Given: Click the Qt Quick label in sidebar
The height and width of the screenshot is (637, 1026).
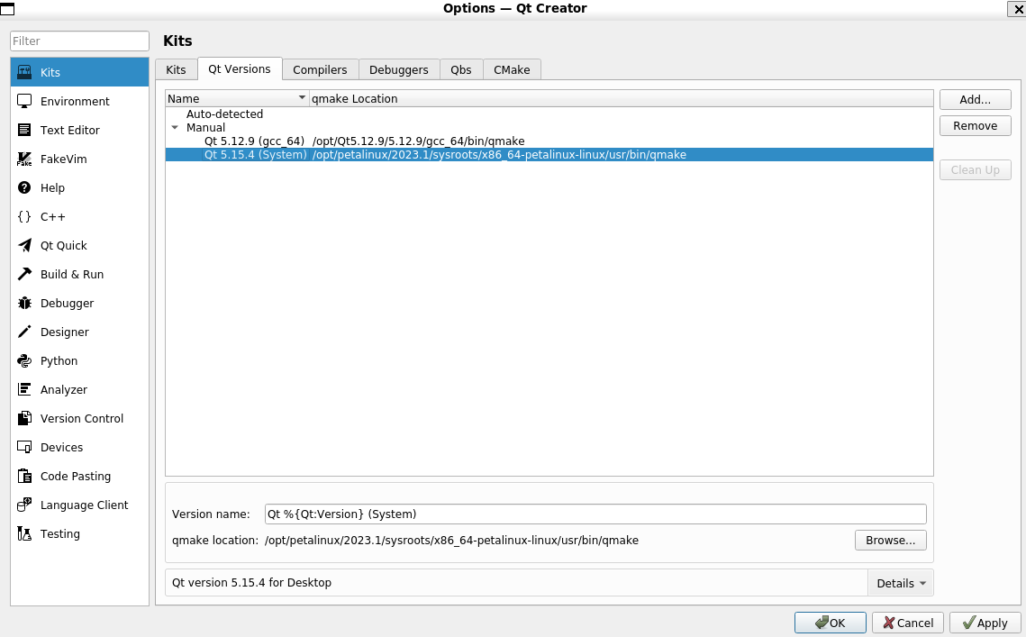Looking at the screenshot, I should pyautogui.click(x=63, y=245).
